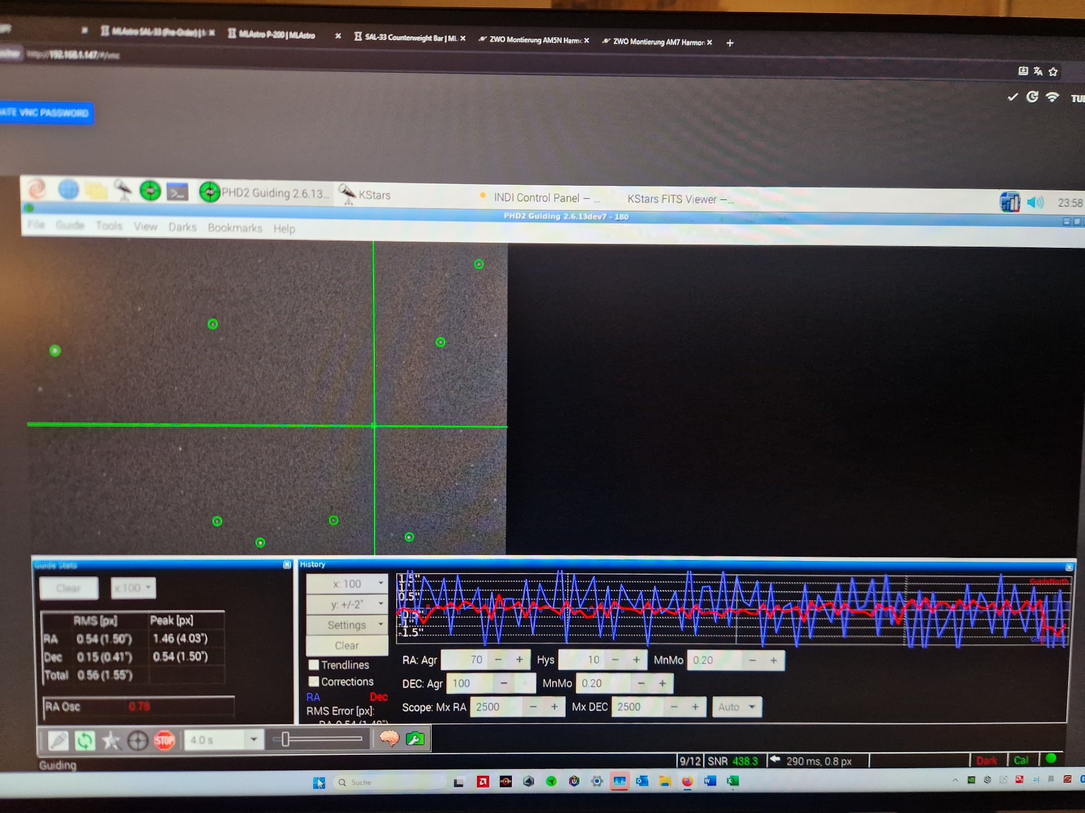
Task: Click the green PHD2 launcher icon in panel
Action: coord(150,191)
